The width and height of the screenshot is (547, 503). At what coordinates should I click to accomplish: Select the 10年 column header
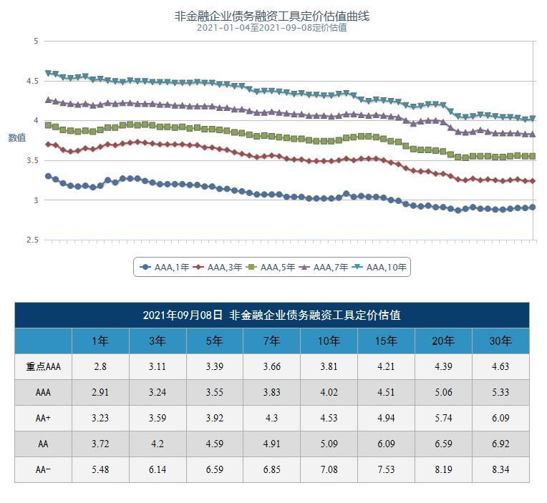coord(329,341)
